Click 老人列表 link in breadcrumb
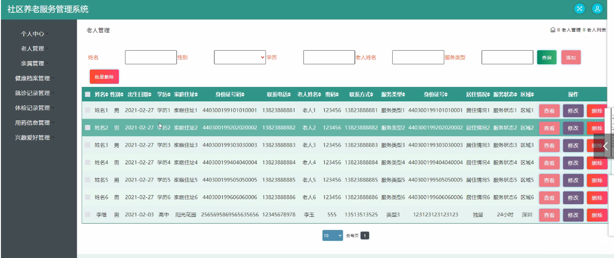614x258 pixels. tap(596, 30)
